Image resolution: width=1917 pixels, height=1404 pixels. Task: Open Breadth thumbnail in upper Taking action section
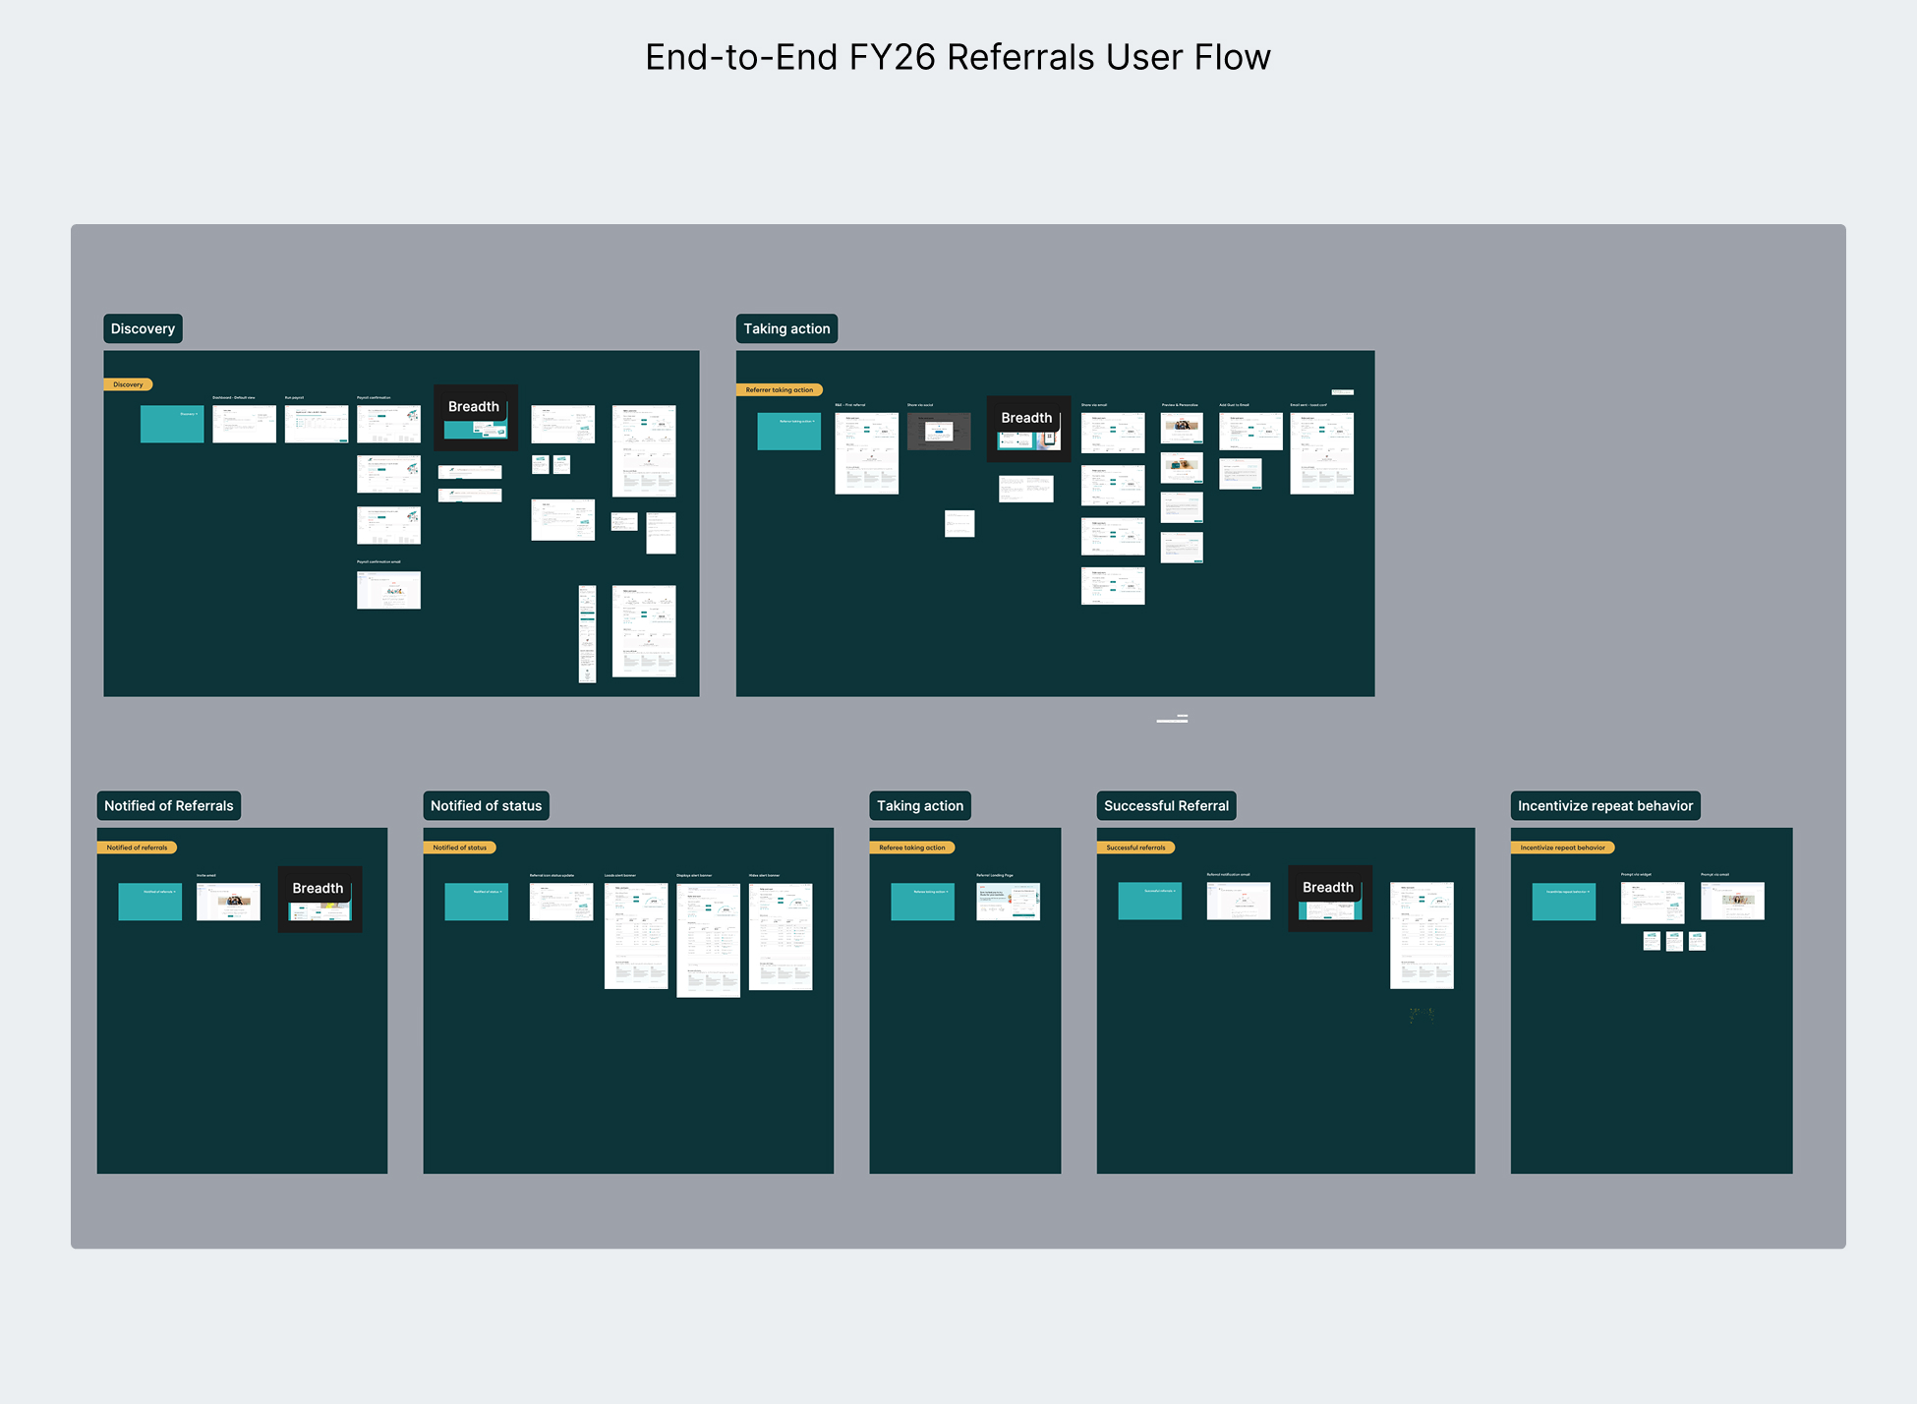1028,429
